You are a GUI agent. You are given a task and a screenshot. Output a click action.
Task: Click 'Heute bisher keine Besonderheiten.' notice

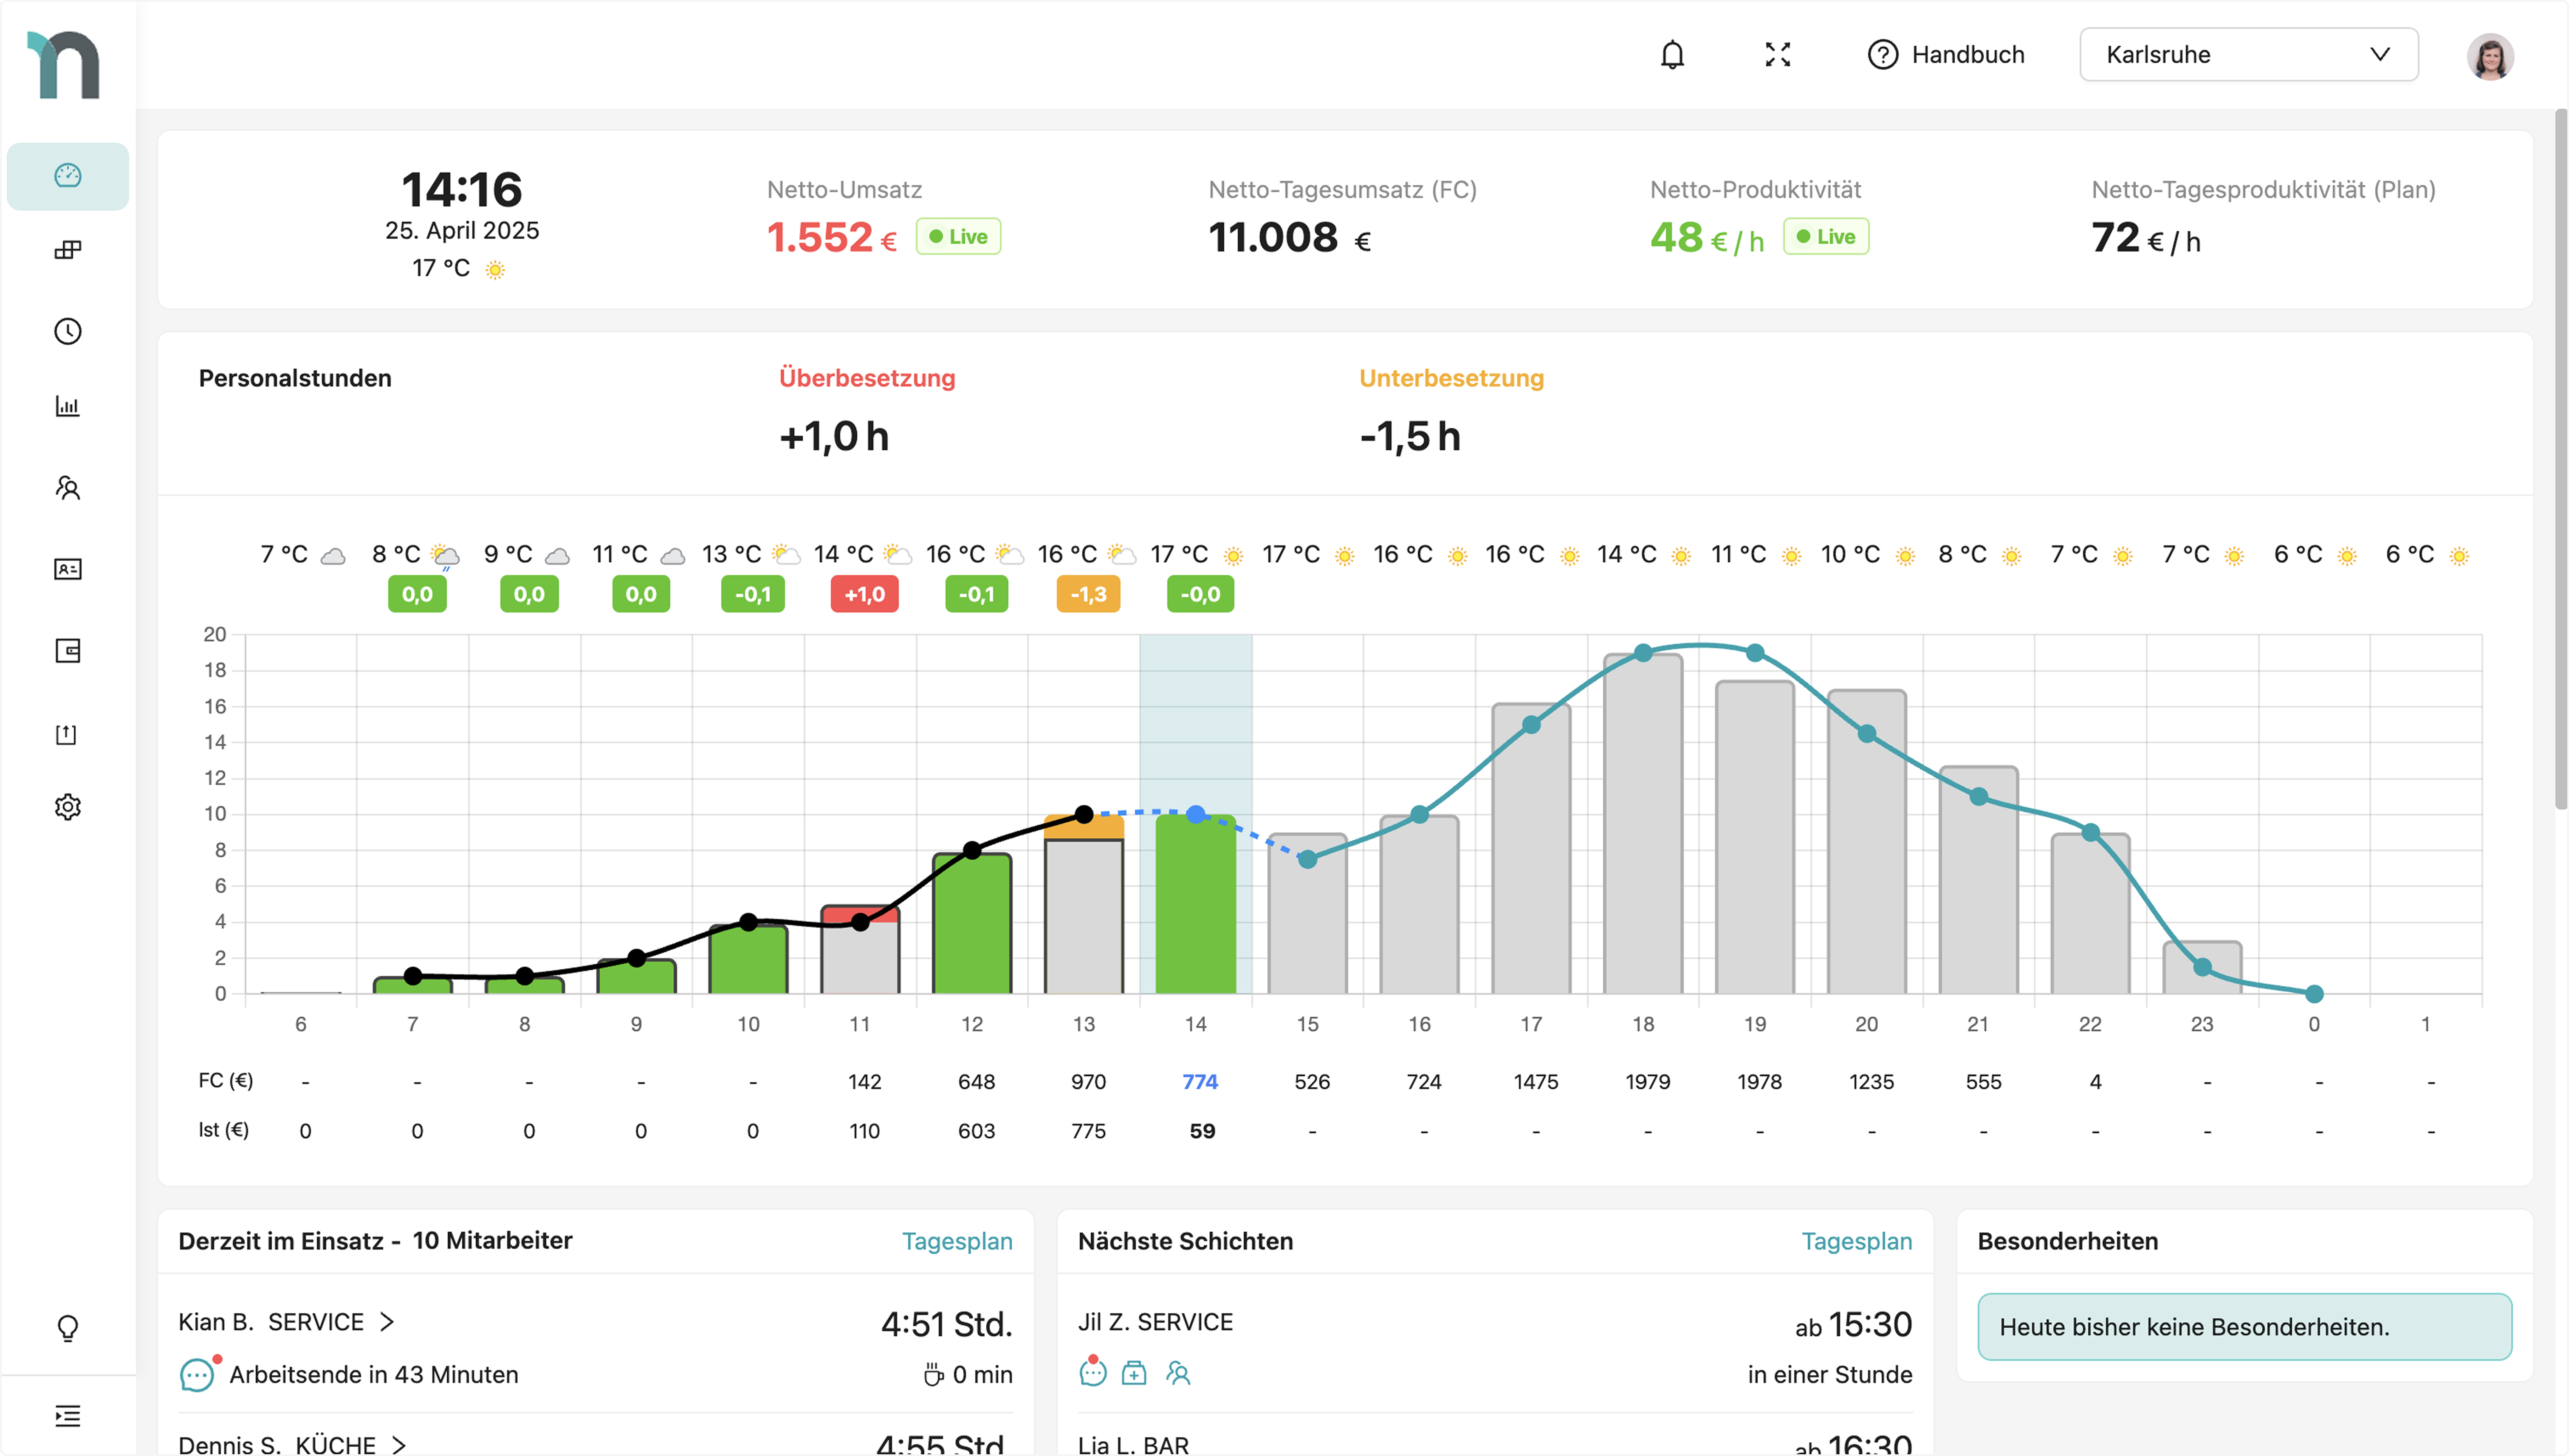tap(2244, 1327)
